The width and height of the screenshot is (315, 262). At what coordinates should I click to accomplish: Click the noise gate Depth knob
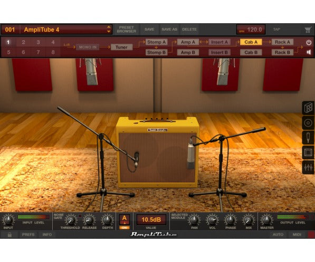(107, 220)
